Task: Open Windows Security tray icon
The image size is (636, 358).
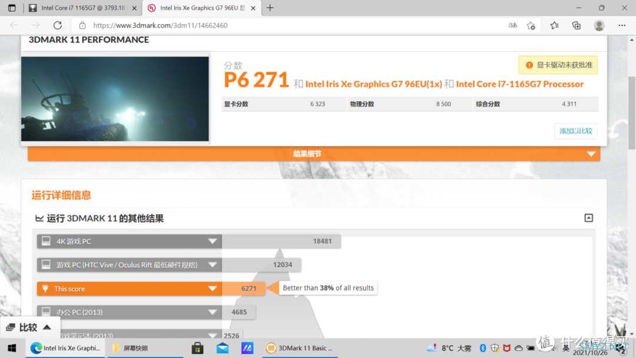Action: (x=495, y=348)
